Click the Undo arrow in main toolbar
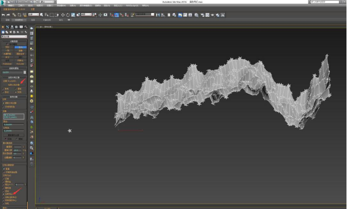 click(x=3, y=15)
